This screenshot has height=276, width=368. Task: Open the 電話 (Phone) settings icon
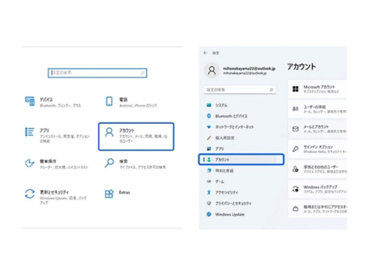109,101
